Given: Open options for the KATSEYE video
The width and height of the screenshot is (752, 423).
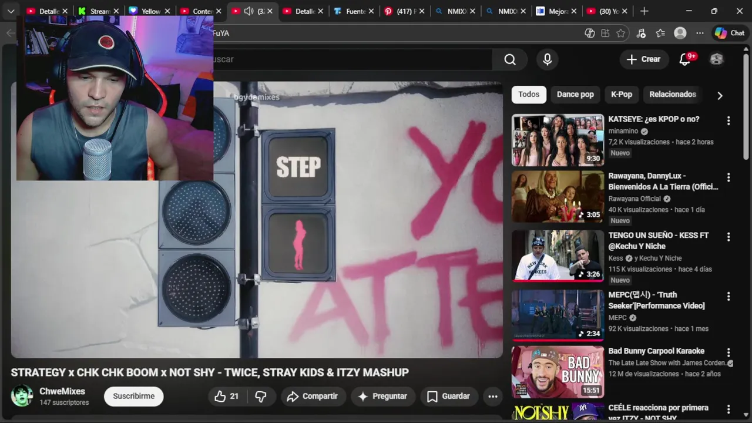Looking at the screenshot, I should click(728, 120).
